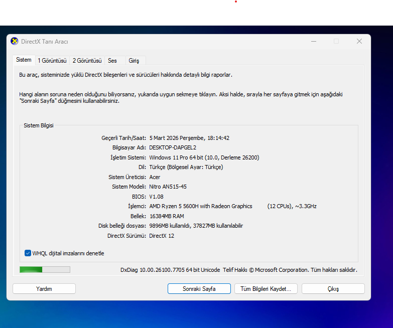This screenshot has width=393, height=328.
Task: Switch to the 1 Görüntüsü tab
Action: pyautogui.click(x=52, y=60)
